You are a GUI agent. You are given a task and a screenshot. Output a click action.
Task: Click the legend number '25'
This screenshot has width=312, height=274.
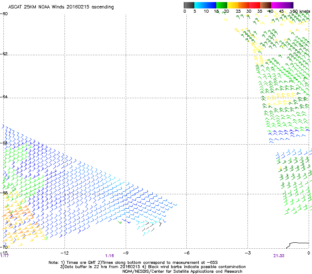pos(238,11)
